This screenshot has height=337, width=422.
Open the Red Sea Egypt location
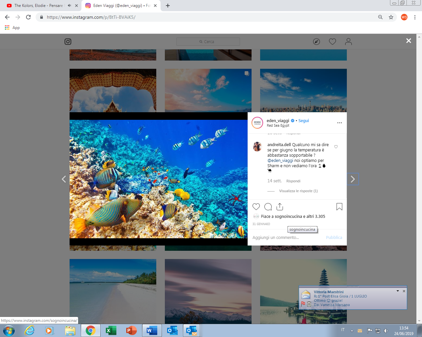[278, 125]
